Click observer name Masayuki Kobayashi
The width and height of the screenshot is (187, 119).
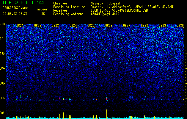coord(107,3)
